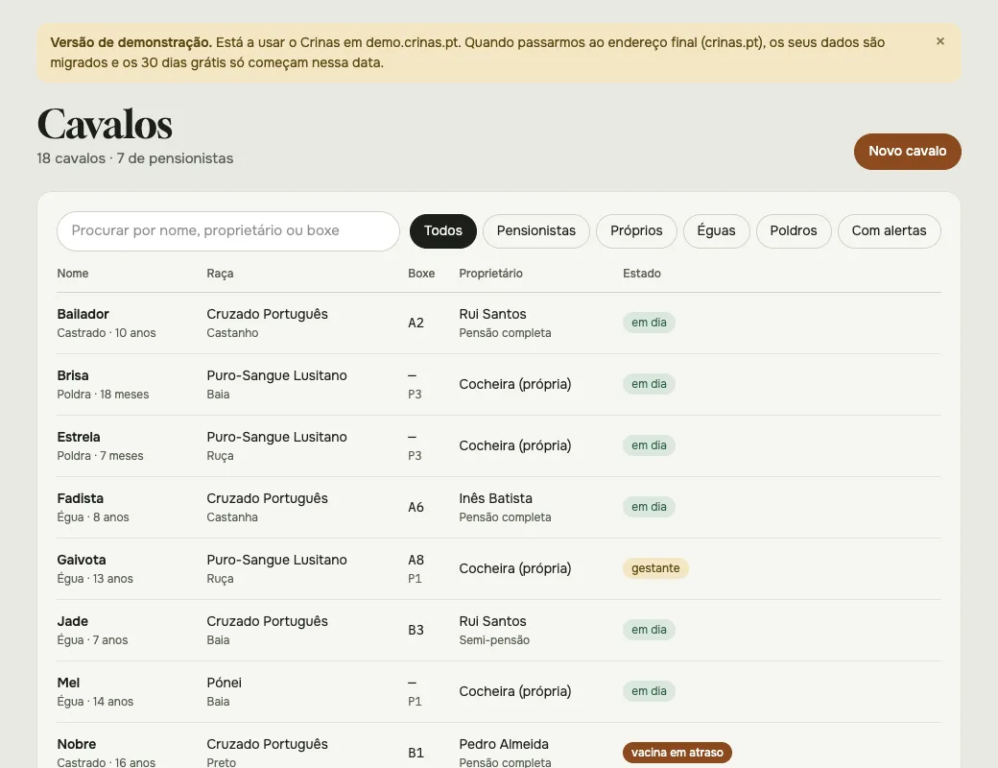Open horse Estrela
998x768 pixels.
tap(79, 437)
